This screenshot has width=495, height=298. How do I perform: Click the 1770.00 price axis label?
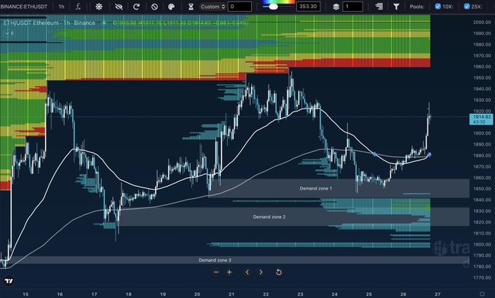(482, 278)
